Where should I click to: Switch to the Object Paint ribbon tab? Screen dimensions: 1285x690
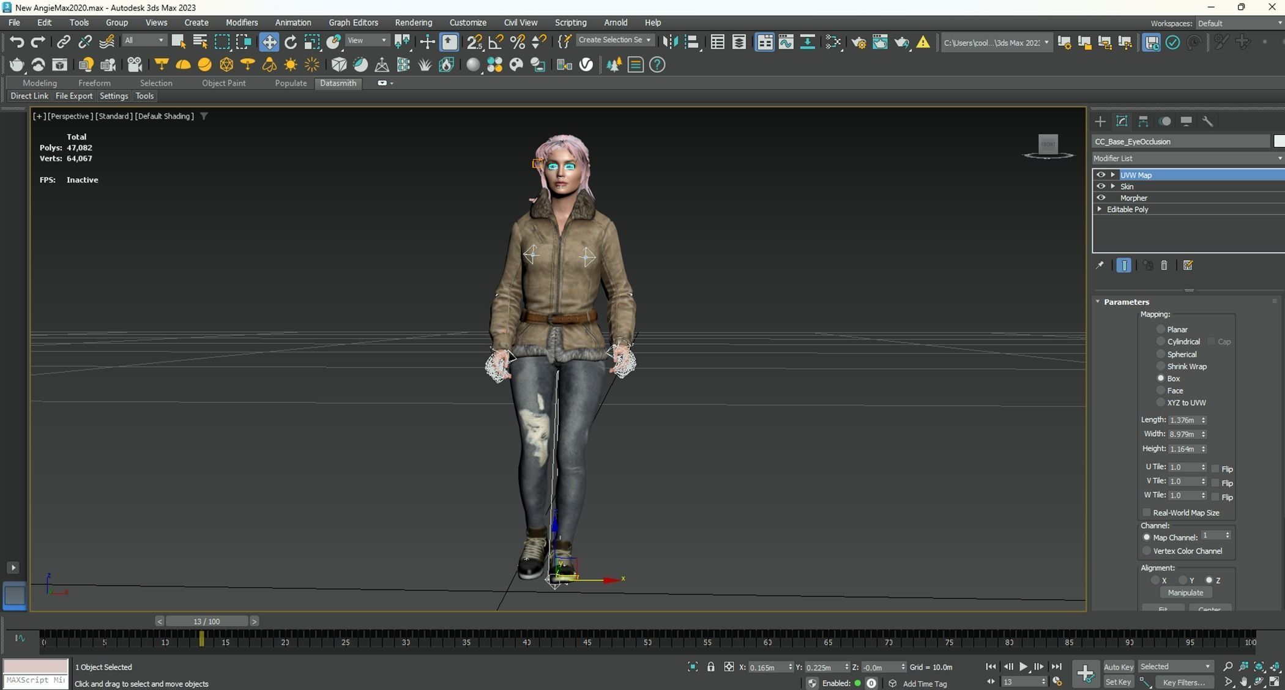223,83
